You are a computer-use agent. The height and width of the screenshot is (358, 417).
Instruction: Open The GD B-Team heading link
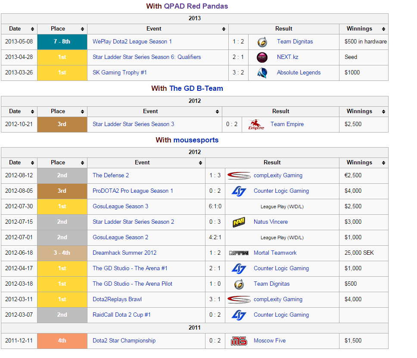click(x=196, y=89)
